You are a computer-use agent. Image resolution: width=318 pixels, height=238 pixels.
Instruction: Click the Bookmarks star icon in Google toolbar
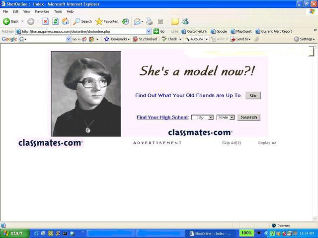click(107, 39)
